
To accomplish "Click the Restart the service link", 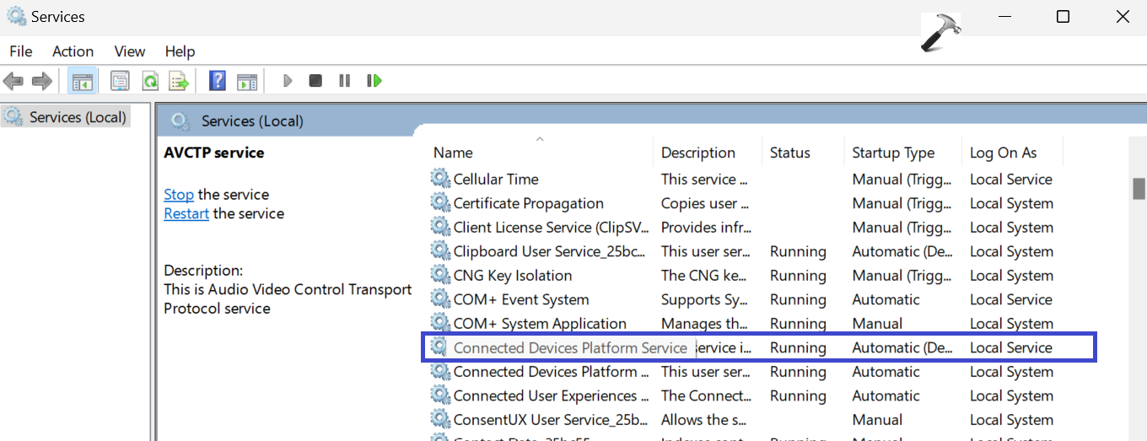I will pyautogui.click(x=186, y=214).
